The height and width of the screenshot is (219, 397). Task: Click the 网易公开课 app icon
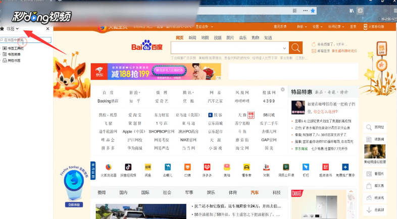pyautogui.click(x=286, y=167)
